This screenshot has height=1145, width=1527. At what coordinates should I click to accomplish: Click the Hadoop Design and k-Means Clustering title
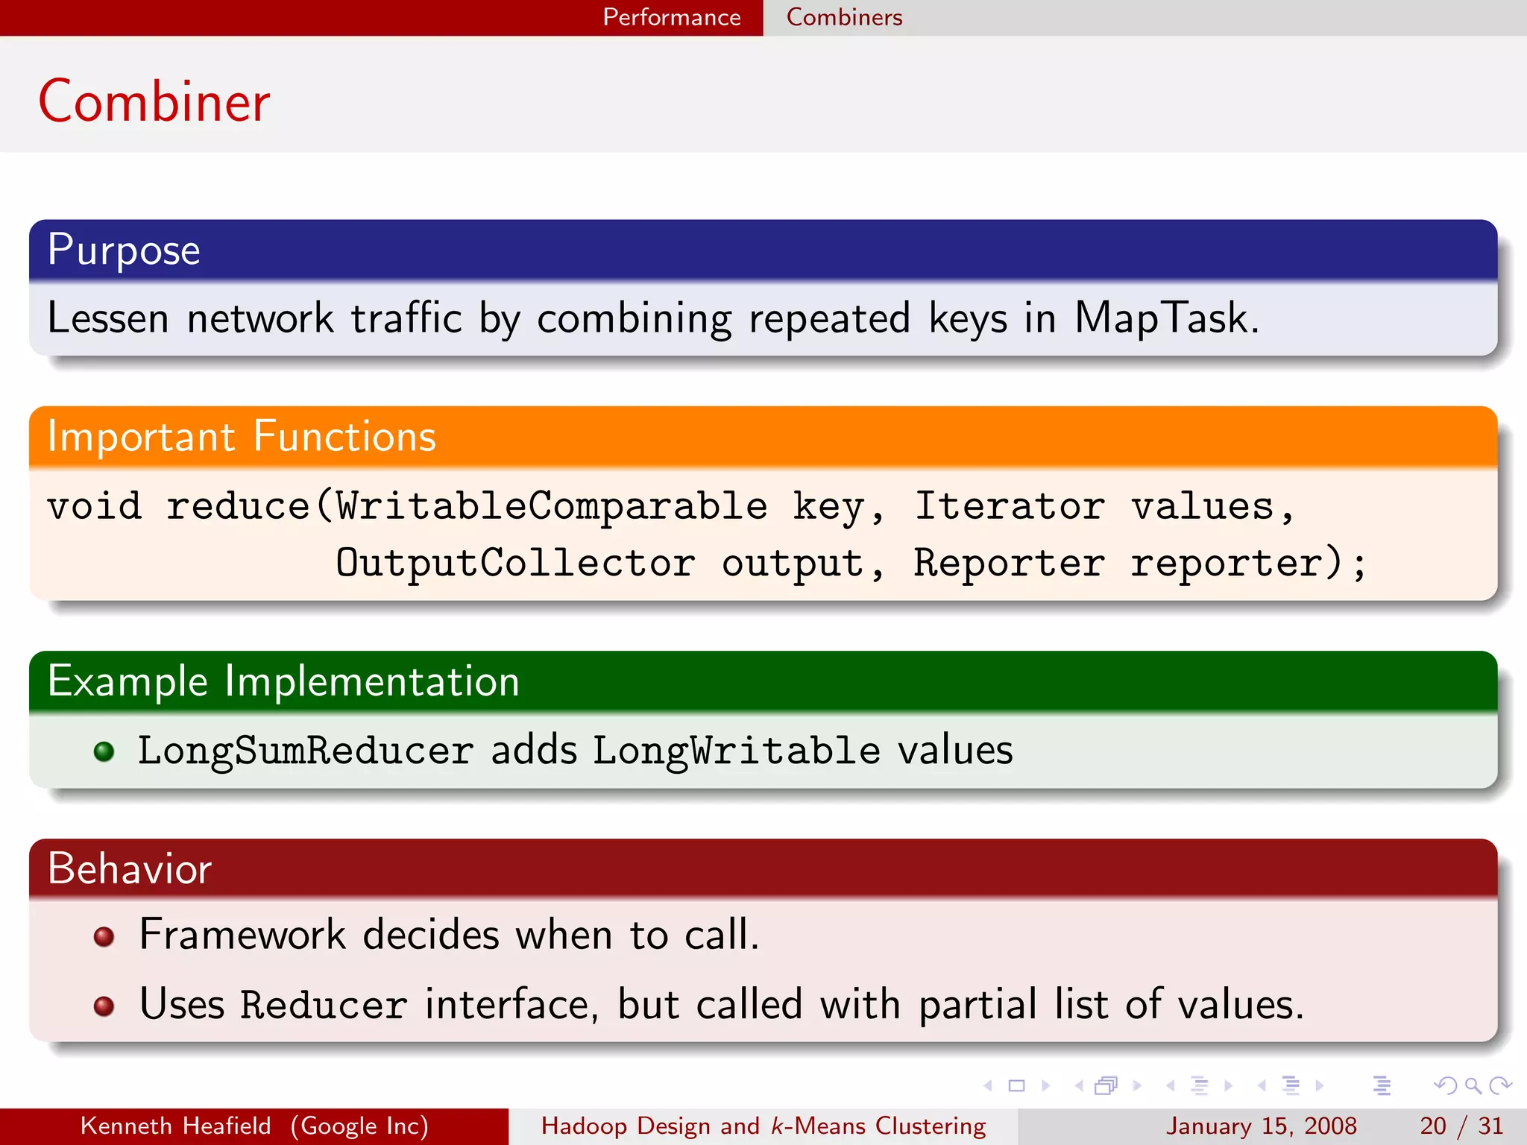coord(763,1126)
